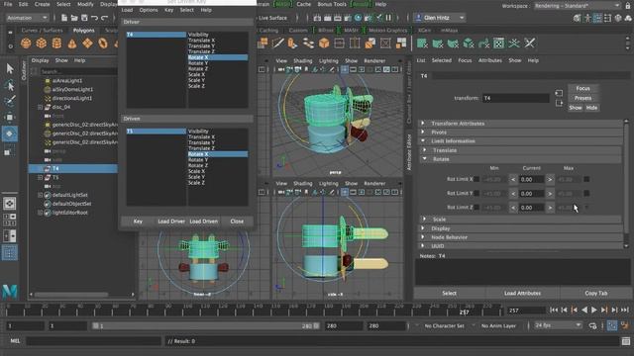Select the Paint selection tool
The image size is (634, 356).
click(x=10, y=101)
